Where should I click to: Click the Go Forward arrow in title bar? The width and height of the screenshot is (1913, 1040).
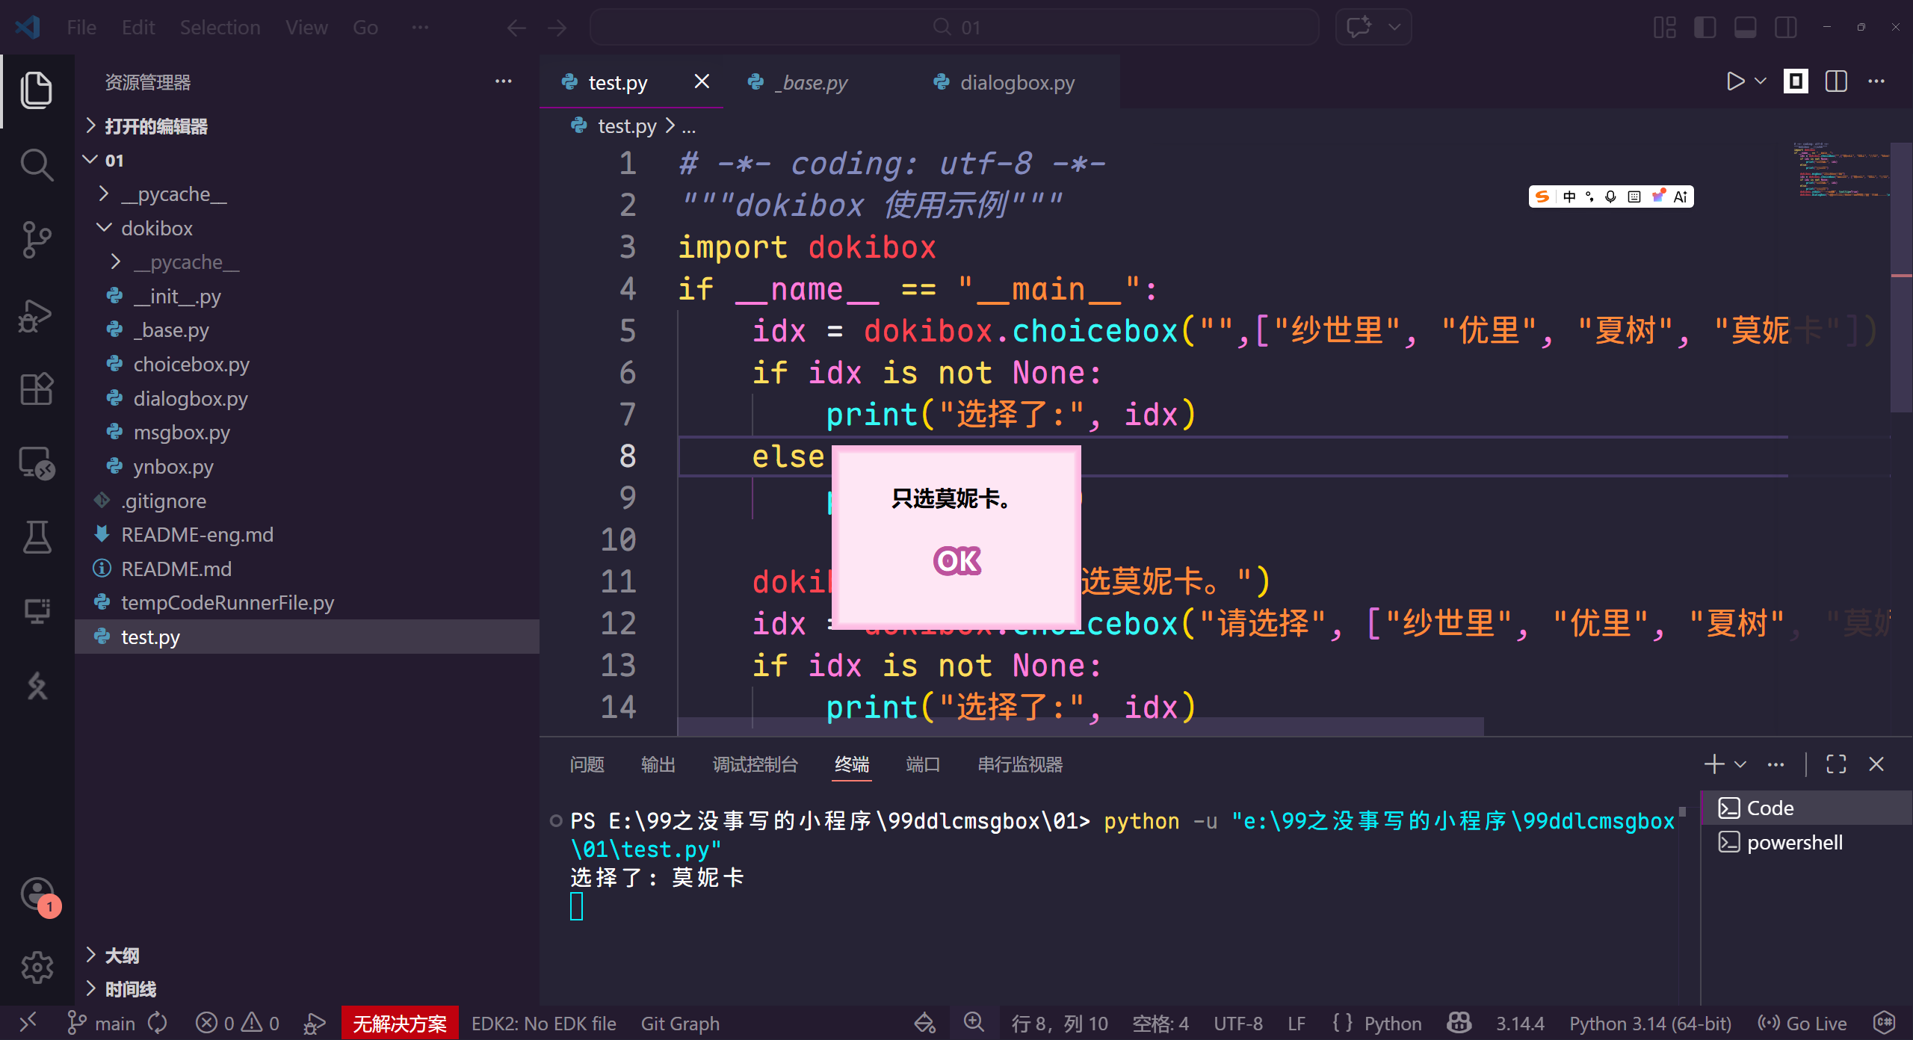[x=557, y=28]
